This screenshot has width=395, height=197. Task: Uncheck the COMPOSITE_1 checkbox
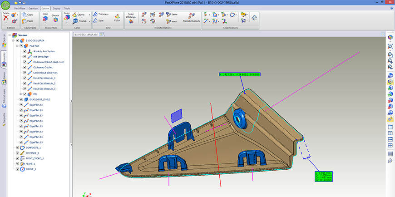coord(18,148)
